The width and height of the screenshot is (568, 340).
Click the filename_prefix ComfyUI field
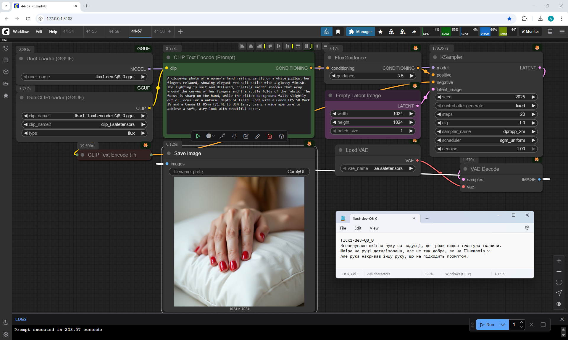coord(239,172)
